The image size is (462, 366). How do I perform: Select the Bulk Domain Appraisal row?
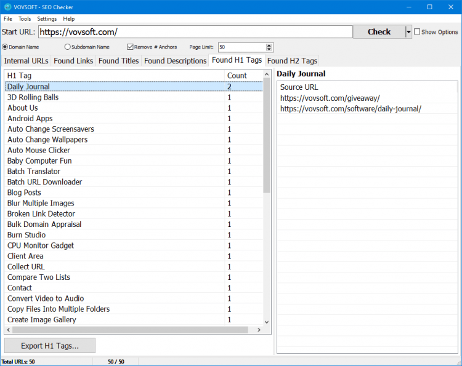134,224
